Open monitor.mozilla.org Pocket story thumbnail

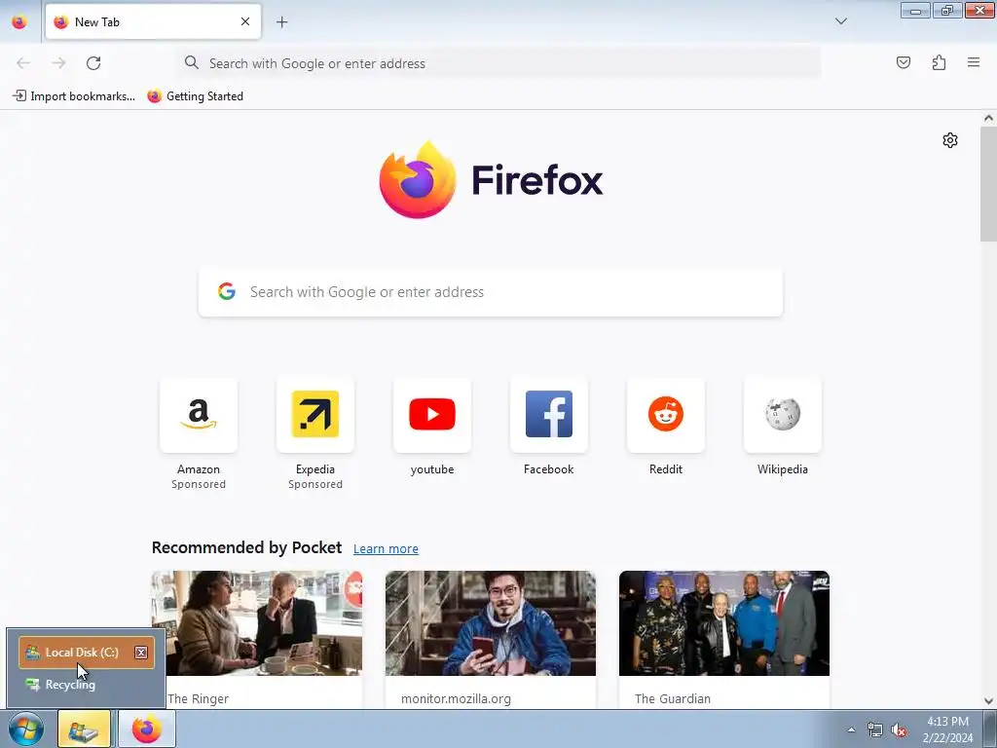click(491, 623)
